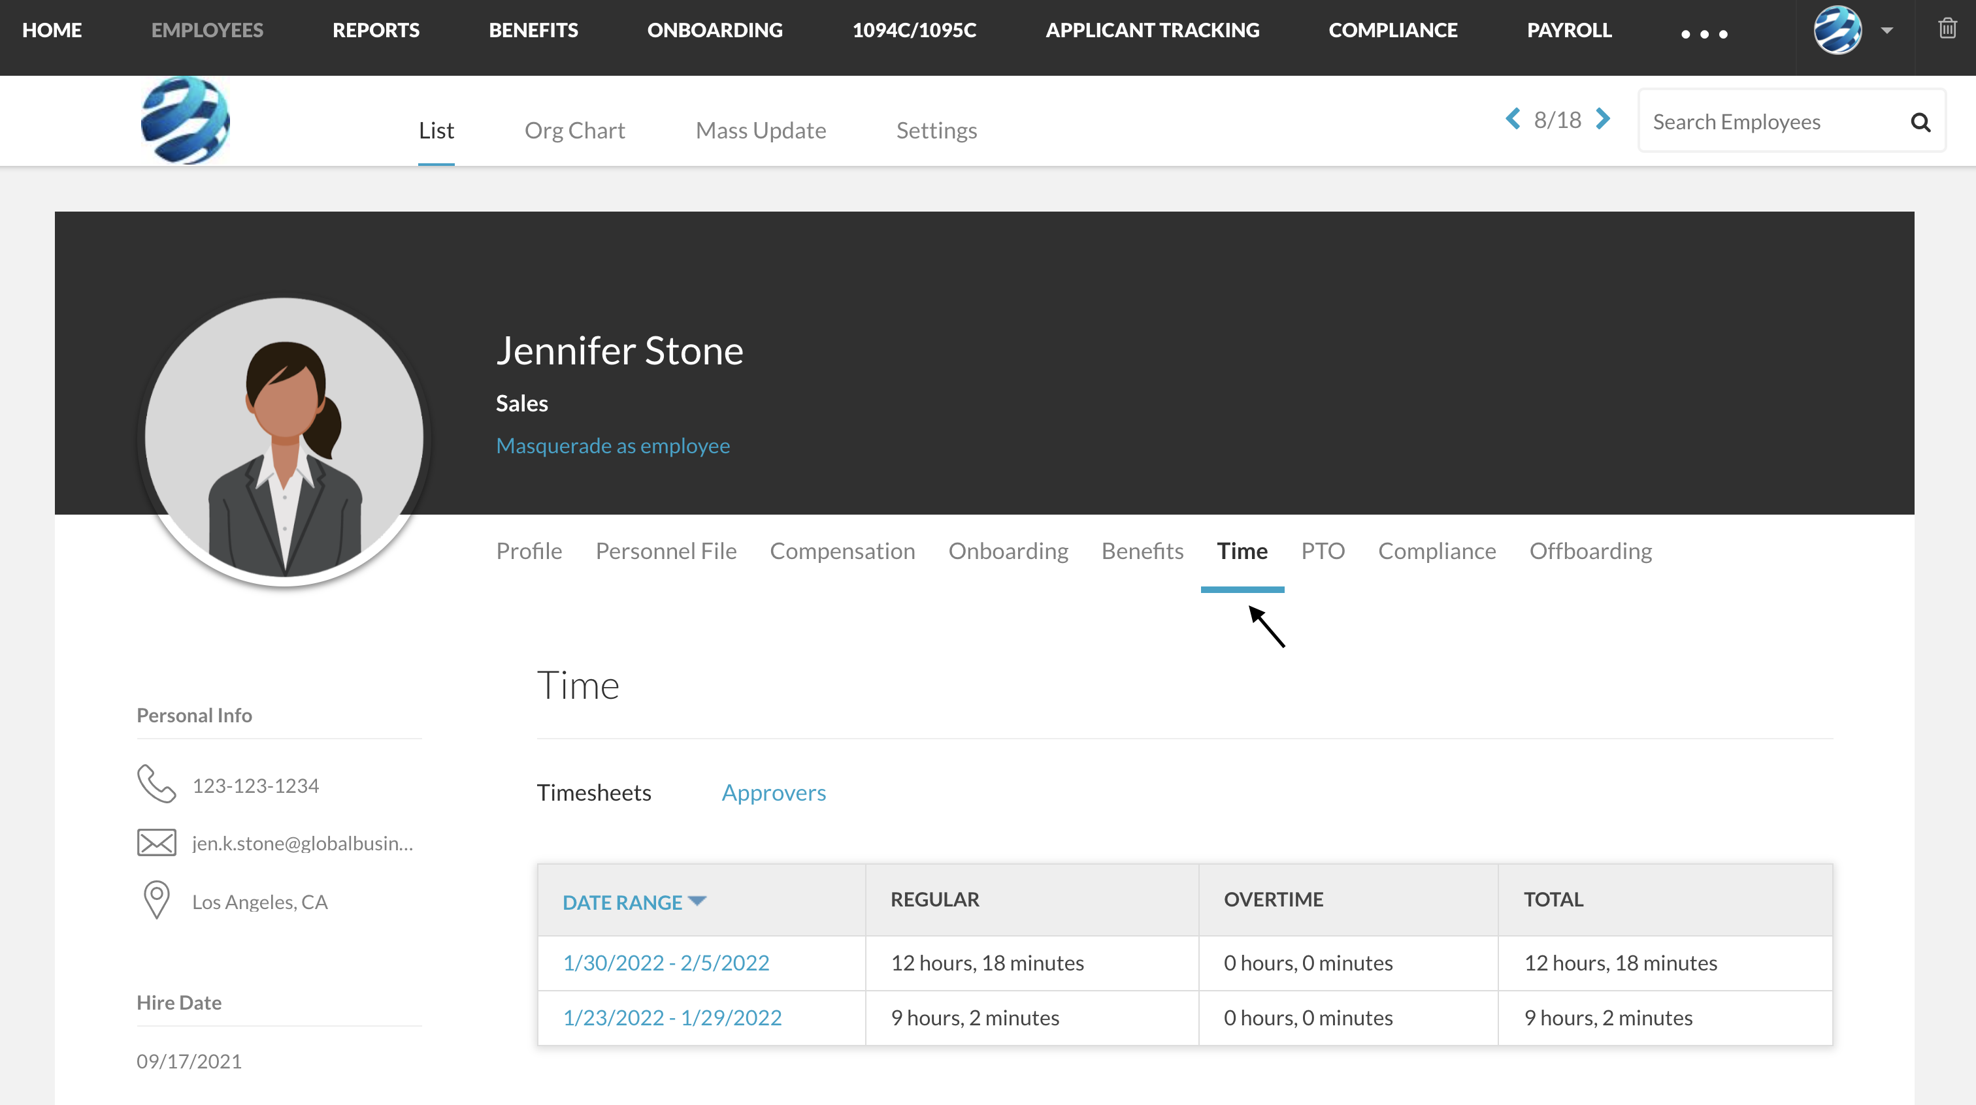The image size is (1976, 1105).
Task: Open the employee Benefits tab
Action: point(1142,551)
